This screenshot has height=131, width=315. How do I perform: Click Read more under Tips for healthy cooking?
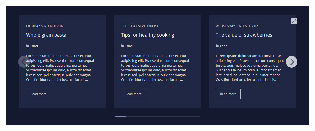pos(133,94)
